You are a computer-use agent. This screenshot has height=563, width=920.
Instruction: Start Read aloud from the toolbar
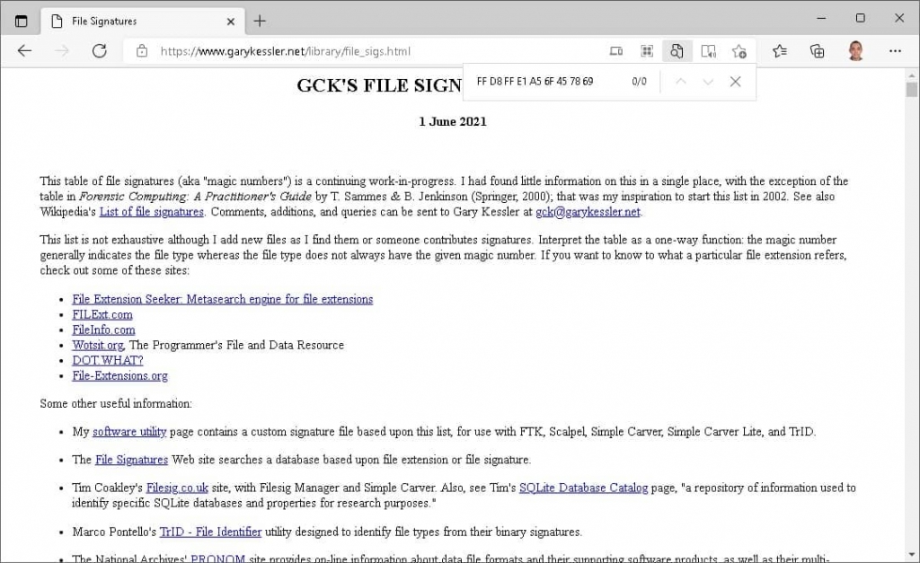[708, 51]
